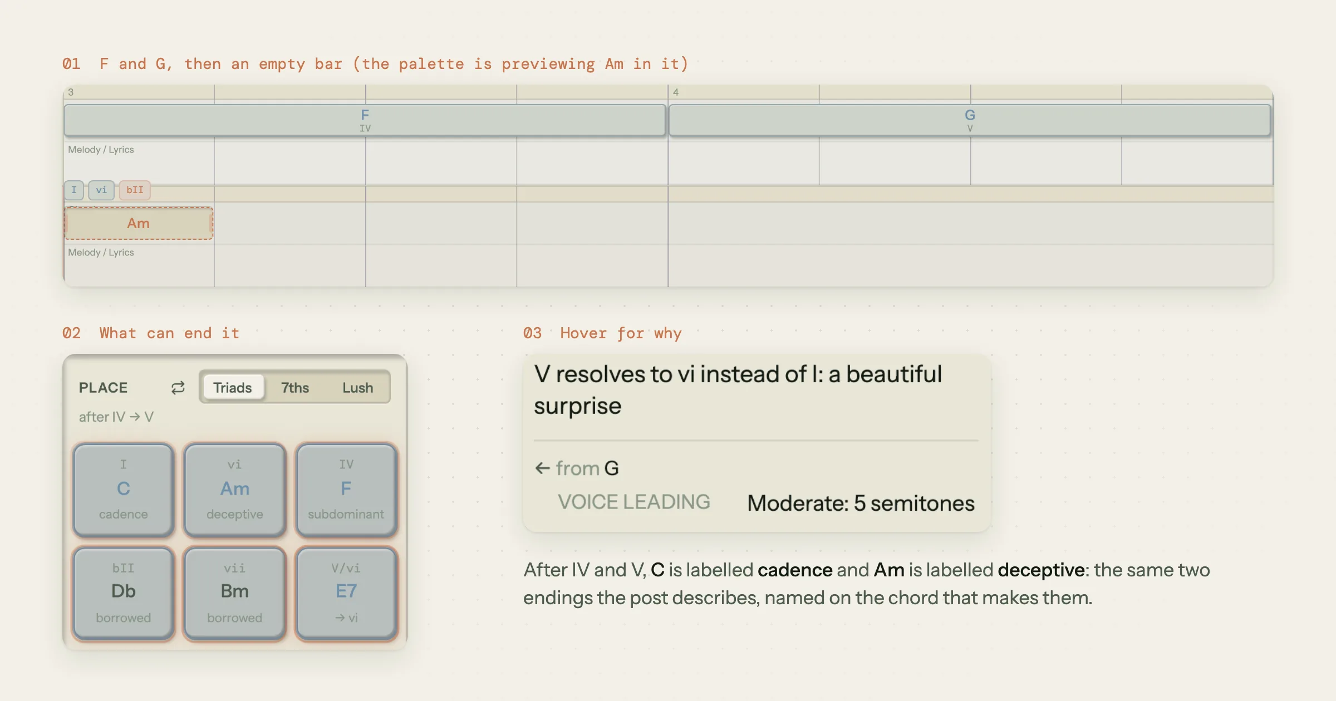Place the F subdominant chord
This screenshot has height=701, width=1336.
click(x=346, y=490)
